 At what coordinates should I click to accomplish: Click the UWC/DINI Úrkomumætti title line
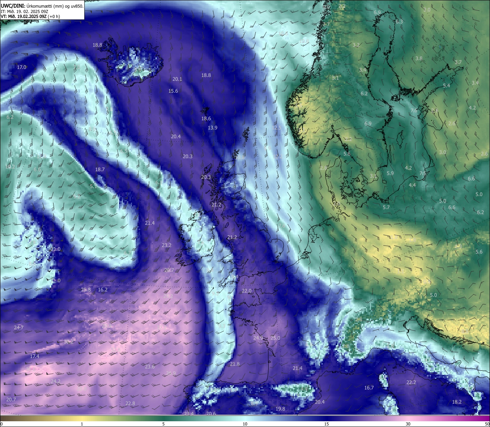(42, 6)
